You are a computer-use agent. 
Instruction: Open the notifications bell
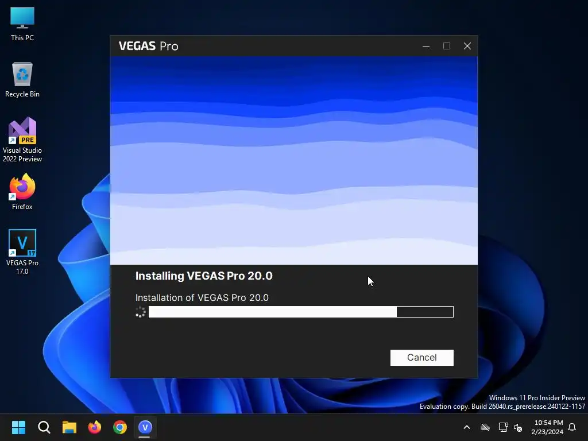point(572,427)
